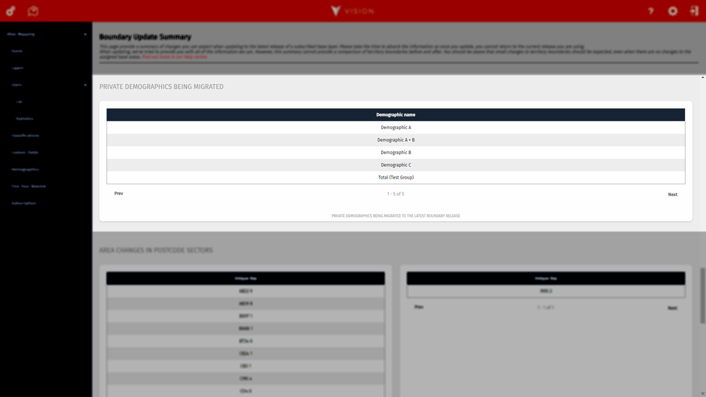Click the red help centre link

click(x=174, y=57)
